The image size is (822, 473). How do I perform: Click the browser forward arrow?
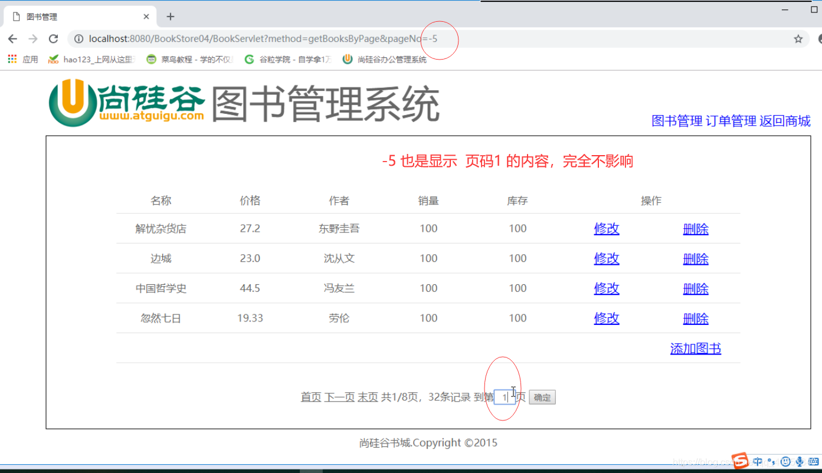33,39
